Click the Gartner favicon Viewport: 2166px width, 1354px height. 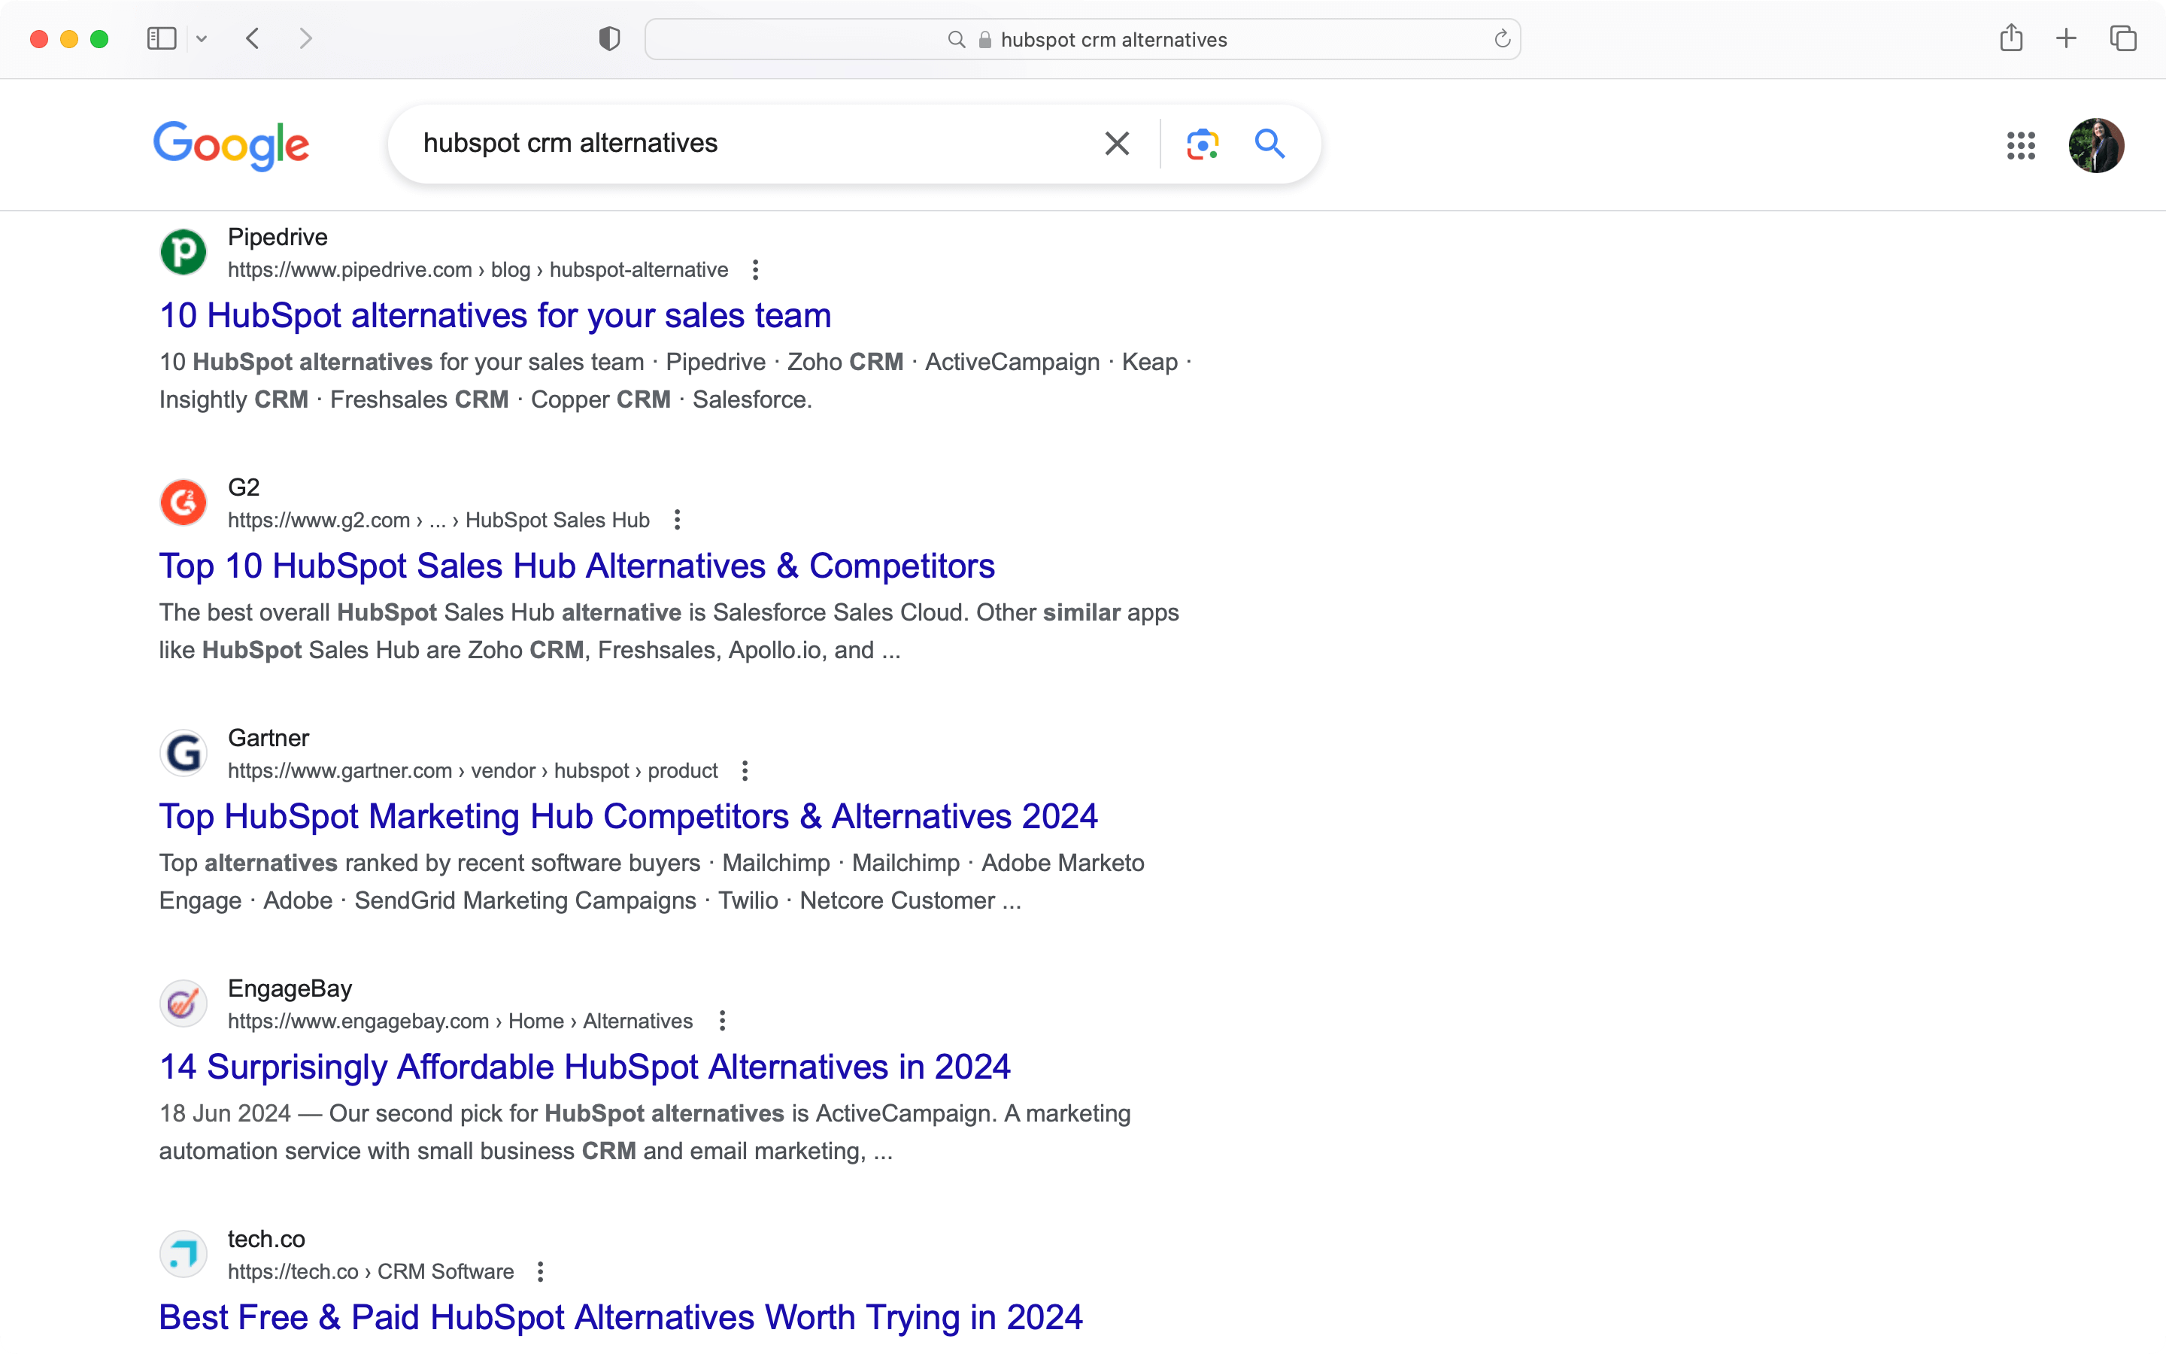[x=184, y=753]
